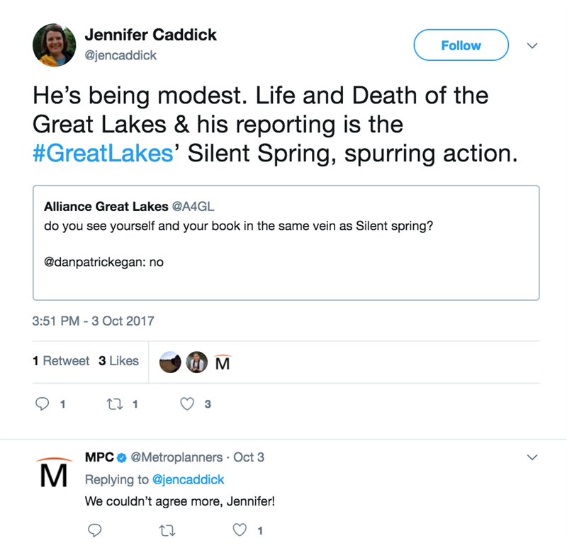Open the quoted Alliance Great Lakes tweet
The height and width of the screenshot is (543, 567).
pyautogui.click(x=286, y=242)
